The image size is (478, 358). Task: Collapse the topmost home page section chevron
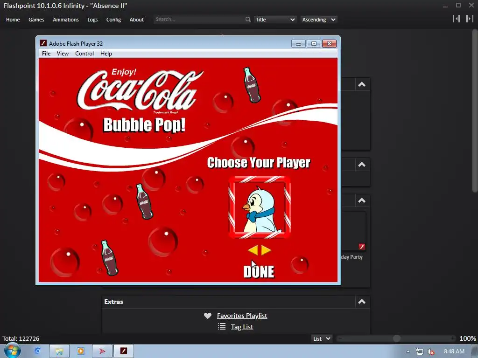tap(362, 84)
